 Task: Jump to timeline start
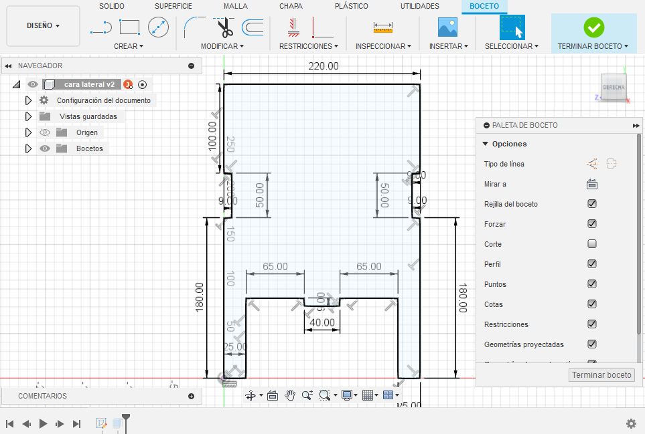point(10,423)
